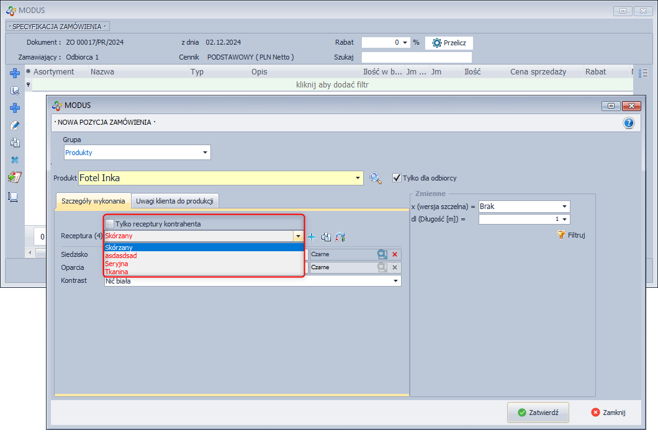Click the Przelicz gear button
Viewport: 658px width, 433px height.
[x=449, y=43]
